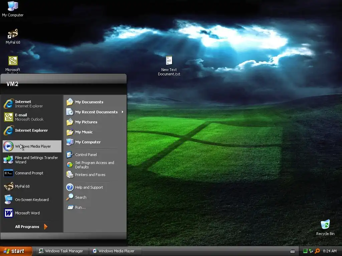Open Control Panel
Screen dimensions: 342x256
pos(95,155)
